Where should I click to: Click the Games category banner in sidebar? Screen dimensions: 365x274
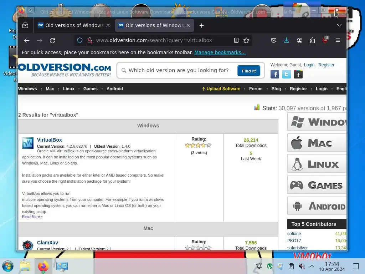317,185
